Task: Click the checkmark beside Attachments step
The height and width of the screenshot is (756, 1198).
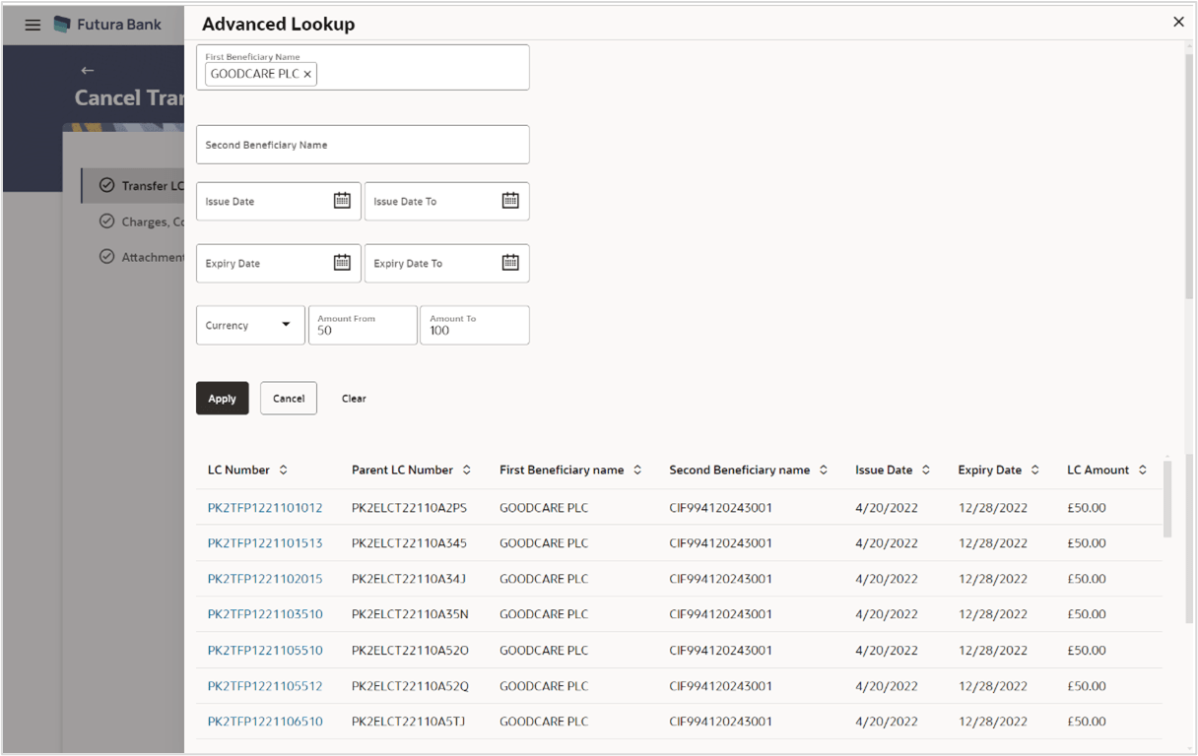Action: coord(107,256)
